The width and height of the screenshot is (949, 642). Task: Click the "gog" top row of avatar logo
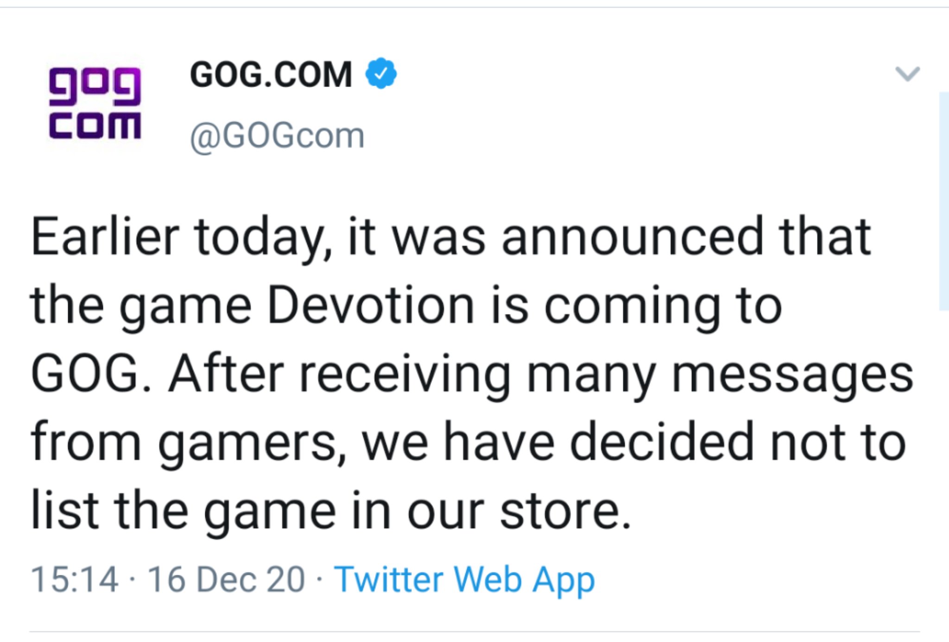coord(95,87)
